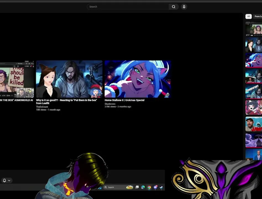Open sidebar thumbnail with purple skull clouds
This screenshot has height=199, width=262.
point(254,140)
